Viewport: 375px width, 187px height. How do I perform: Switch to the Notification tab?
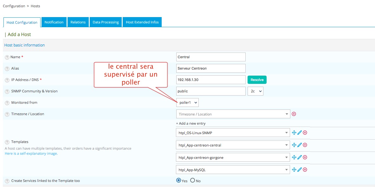click(54, 22)
